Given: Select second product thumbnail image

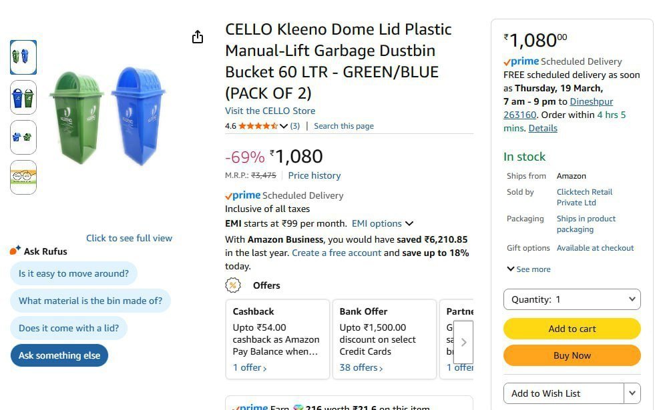Looking at the screenshot, I should [23, 97].
